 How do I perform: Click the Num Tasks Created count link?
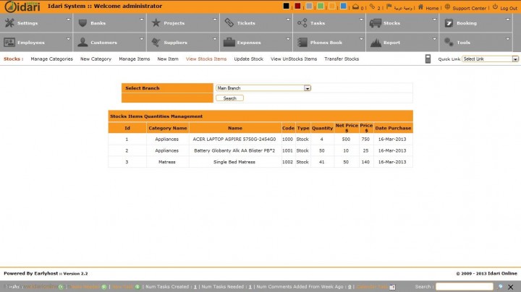click(x=195, y=287)
